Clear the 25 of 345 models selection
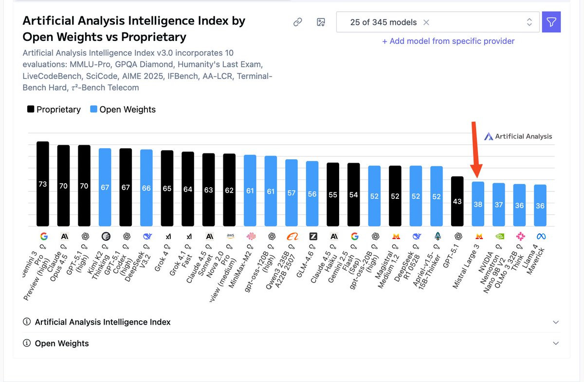Screen dimensions: 584x382 click(x=426, y=22)
